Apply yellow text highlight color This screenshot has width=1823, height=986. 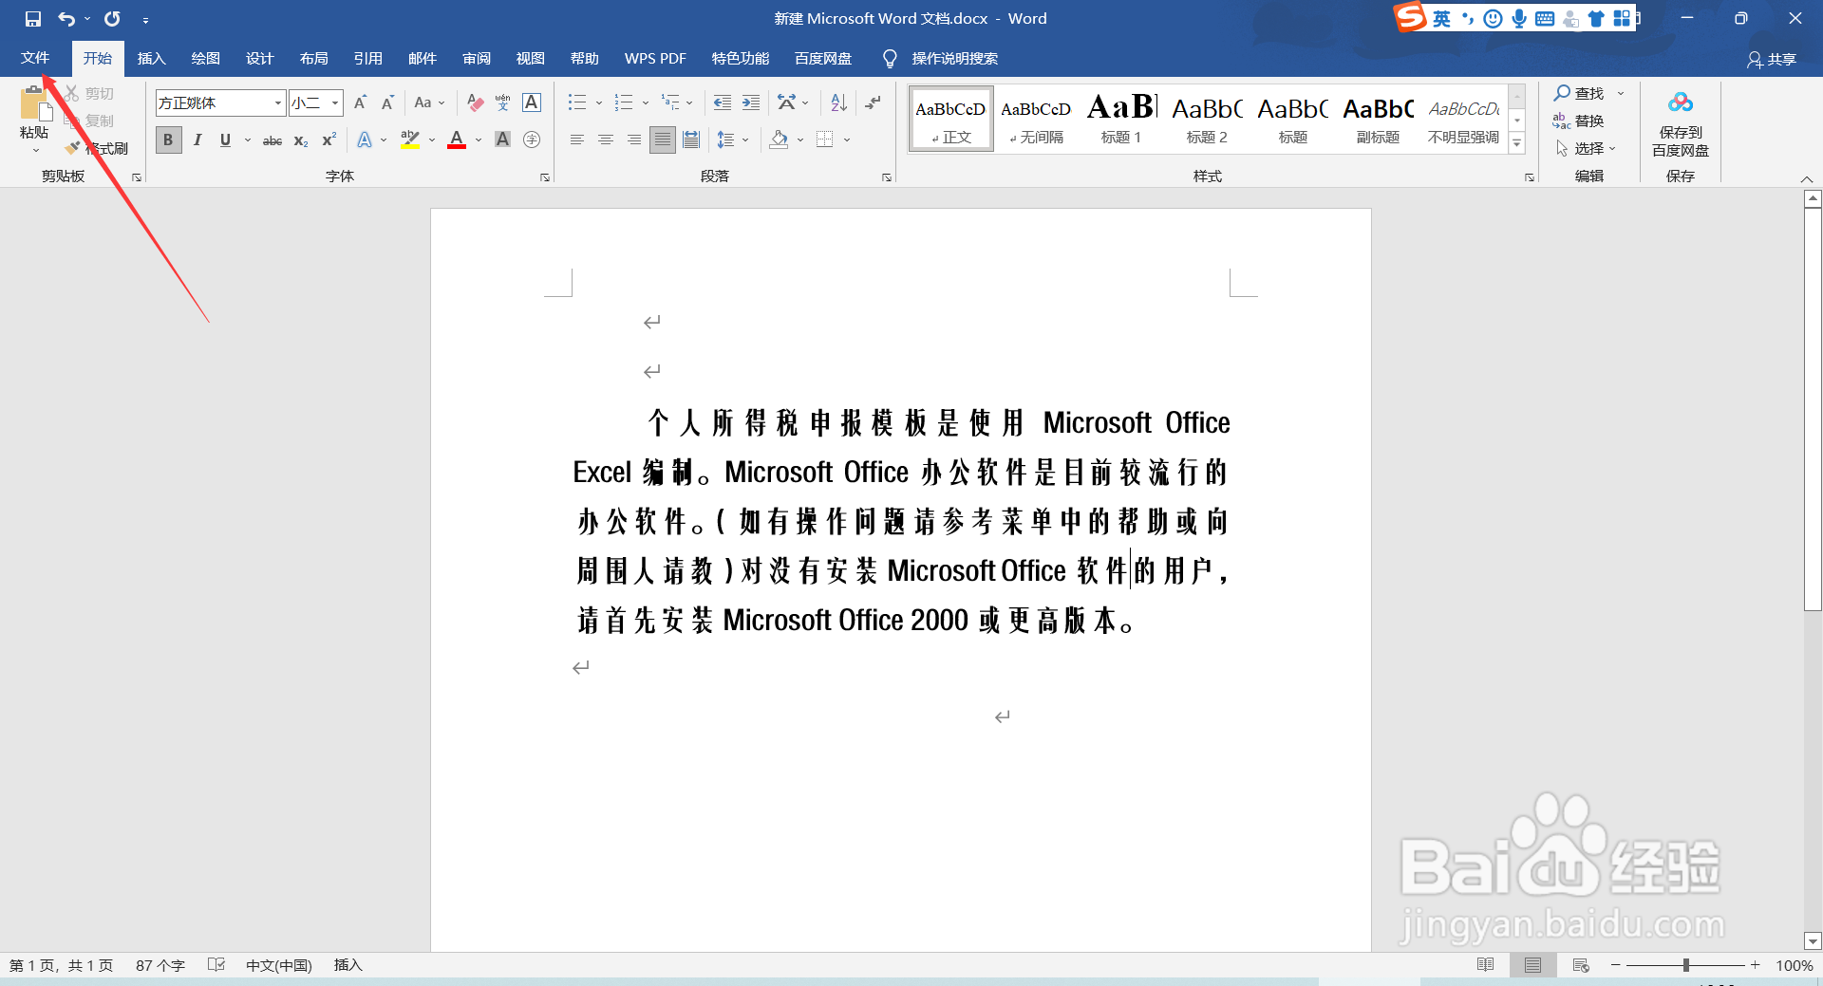pyautogui.click(x=410, y=140)
